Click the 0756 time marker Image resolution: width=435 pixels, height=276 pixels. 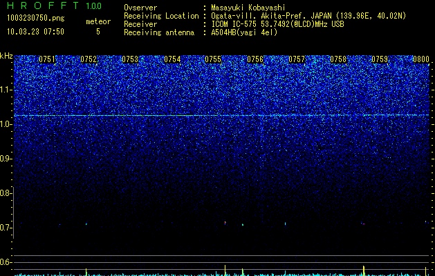255,59
